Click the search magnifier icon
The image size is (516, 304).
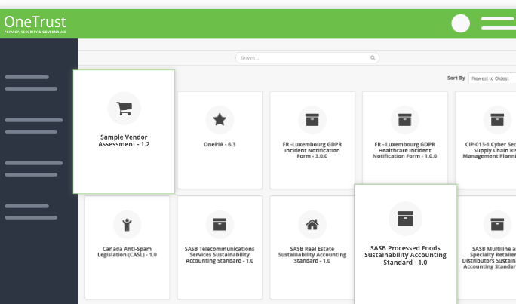[x=373, y=58]
